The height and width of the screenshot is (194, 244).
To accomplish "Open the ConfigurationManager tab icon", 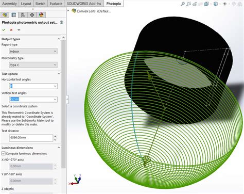I will (23, 15).
